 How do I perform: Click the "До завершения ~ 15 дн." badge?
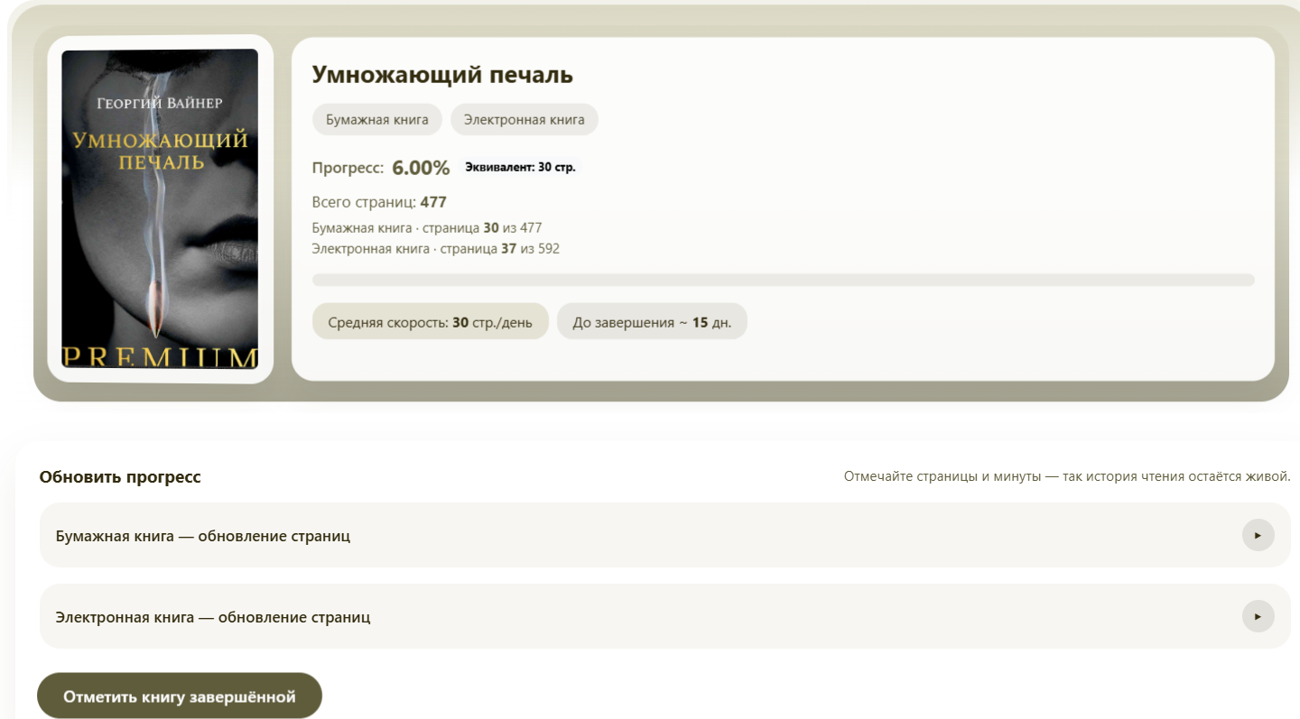coord(652,321)
